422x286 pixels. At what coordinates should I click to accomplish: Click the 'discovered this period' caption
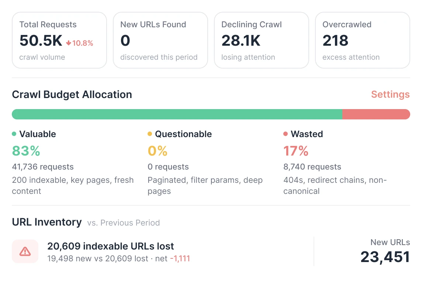click(x=159, y=57)
